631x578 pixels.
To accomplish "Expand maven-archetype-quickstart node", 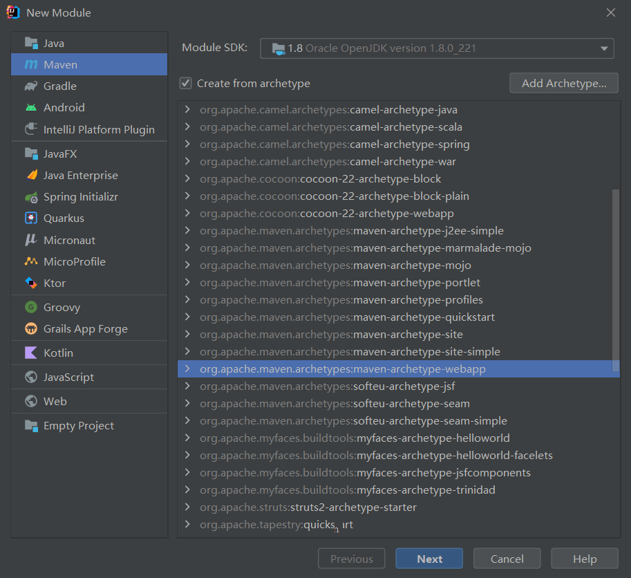I will [187, 317].
